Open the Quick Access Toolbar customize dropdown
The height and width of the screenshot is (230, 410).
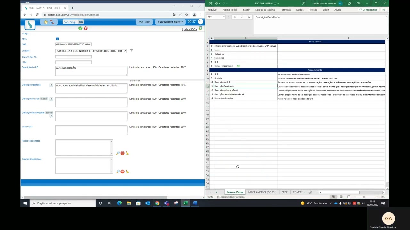pos(231,4)
